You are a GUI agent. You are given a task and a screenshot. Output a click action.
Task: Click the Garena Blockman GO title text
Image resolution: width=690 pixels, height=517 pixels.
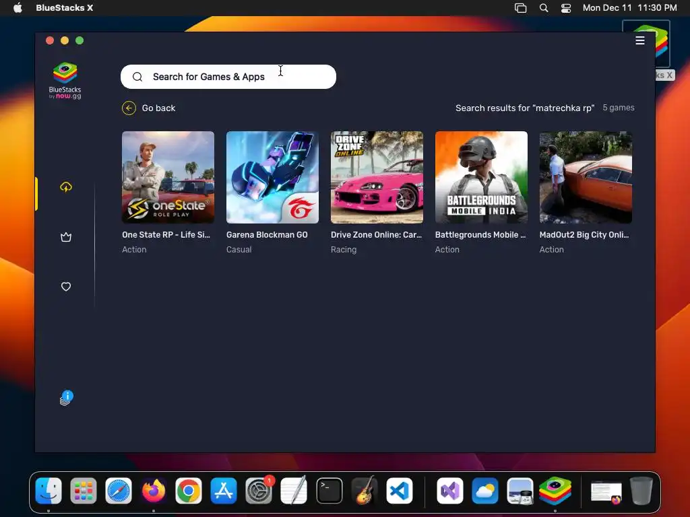point(267,235)
